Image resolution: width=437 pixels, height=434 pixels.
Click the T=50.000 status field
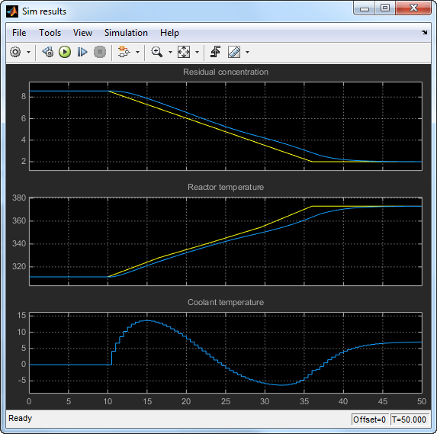click(409, 420)
